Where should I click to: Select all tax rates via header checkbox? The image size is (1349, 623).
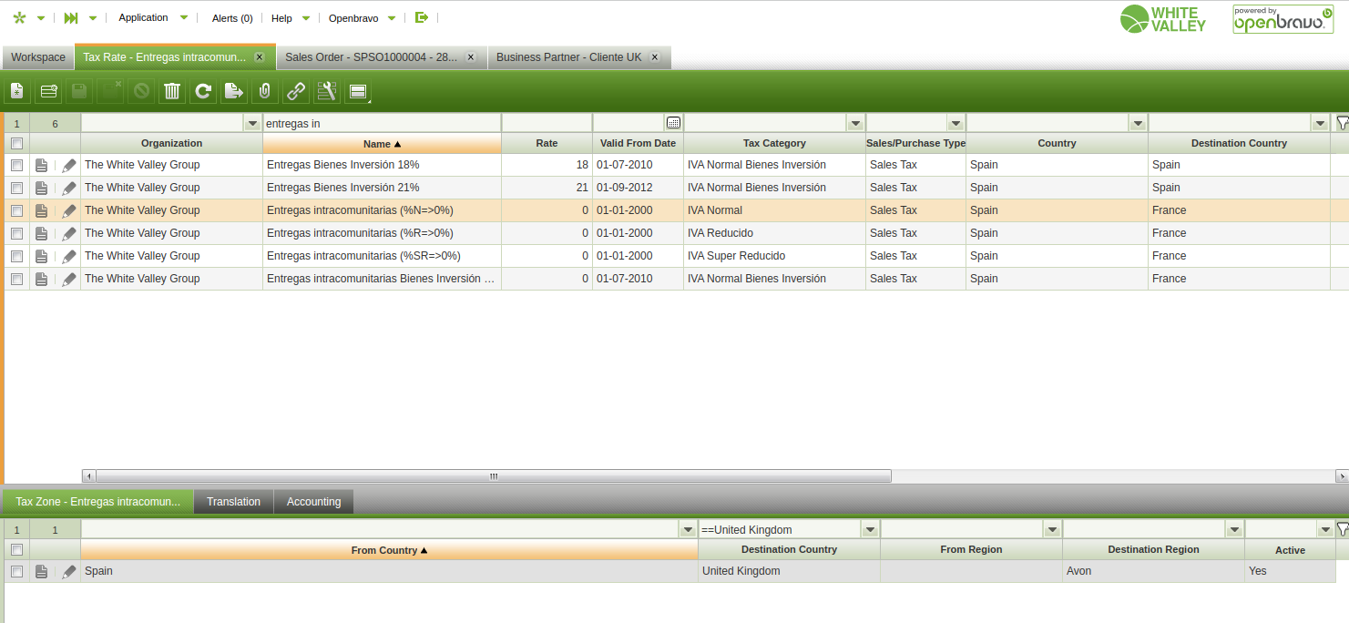point(16,144)
